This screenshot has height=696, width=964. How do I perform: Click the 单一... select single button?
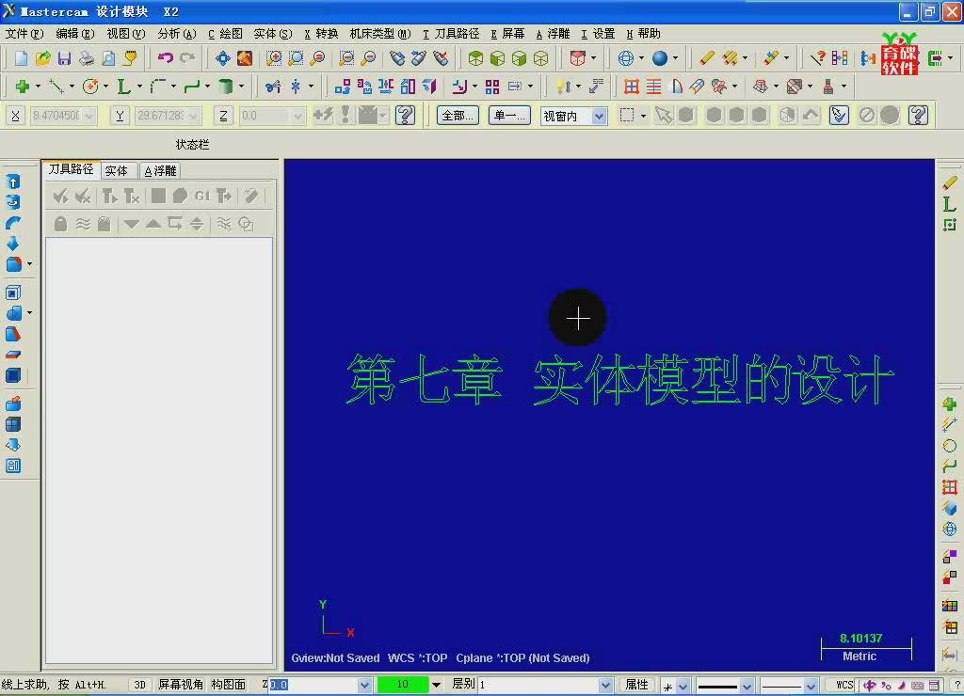(509, 116)
